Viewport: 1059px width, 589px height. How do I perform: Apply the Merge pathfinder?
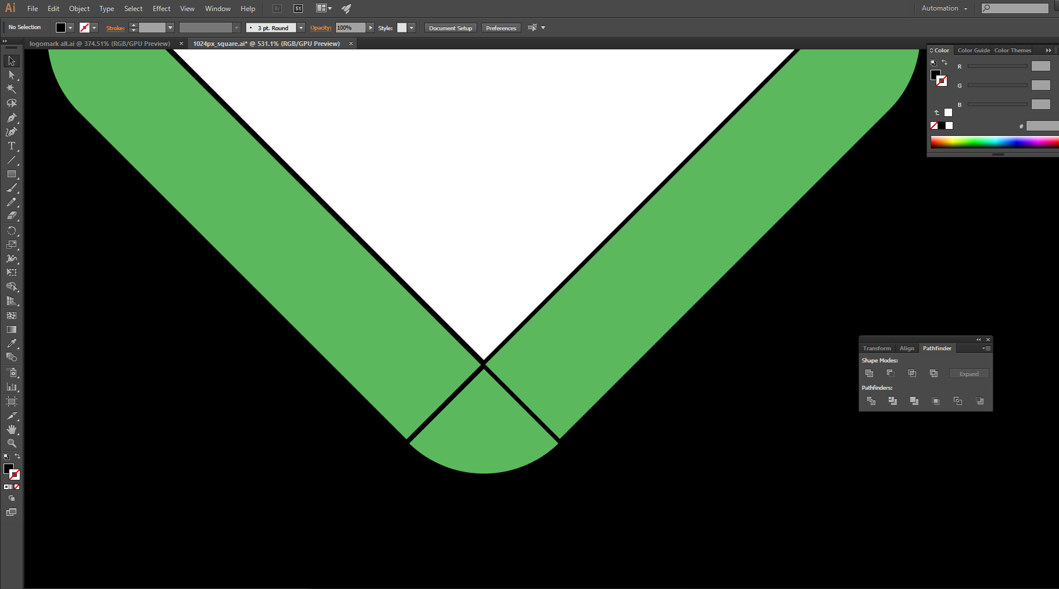[914, 401]
